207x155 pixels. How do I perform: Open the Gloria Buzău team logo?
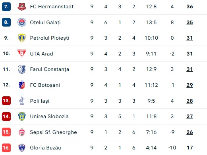point(22,148)
